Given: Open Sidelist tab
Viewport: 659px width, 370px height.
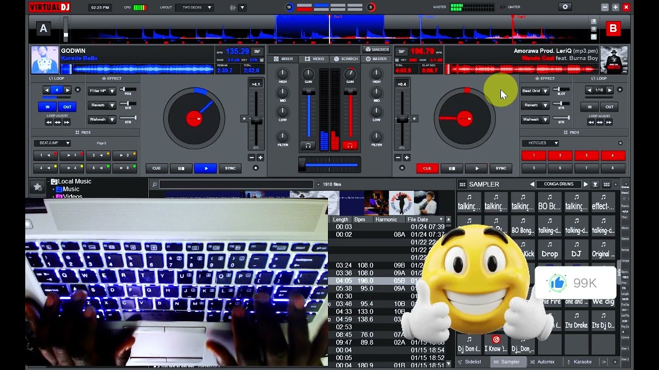Looking at the screenshot, I should coord(469,362).
